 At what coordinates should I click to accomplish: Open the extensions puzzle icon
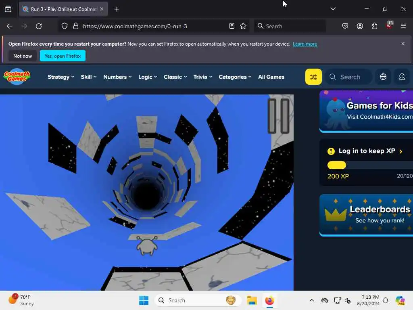pos(374,26)
